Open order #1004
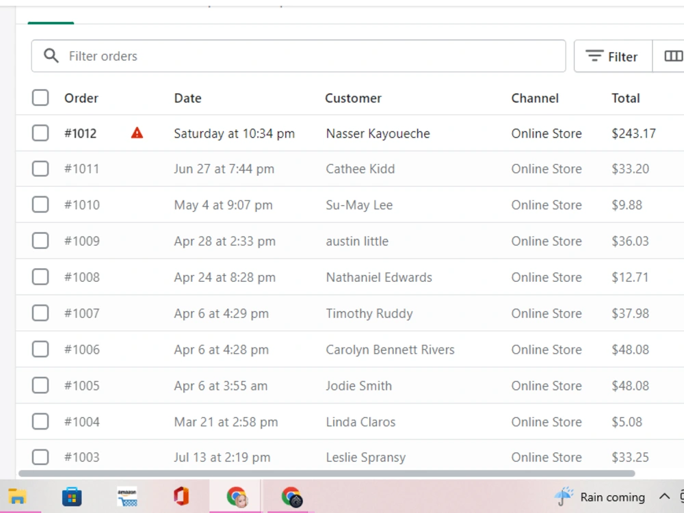 pos(82,422)
